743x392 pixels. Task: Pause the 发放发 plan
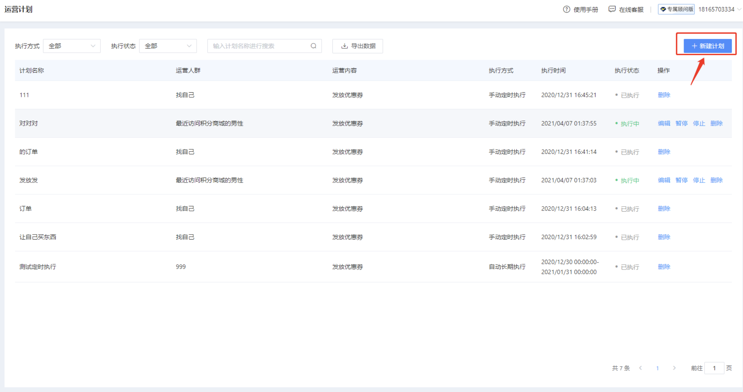pos(681,180)
